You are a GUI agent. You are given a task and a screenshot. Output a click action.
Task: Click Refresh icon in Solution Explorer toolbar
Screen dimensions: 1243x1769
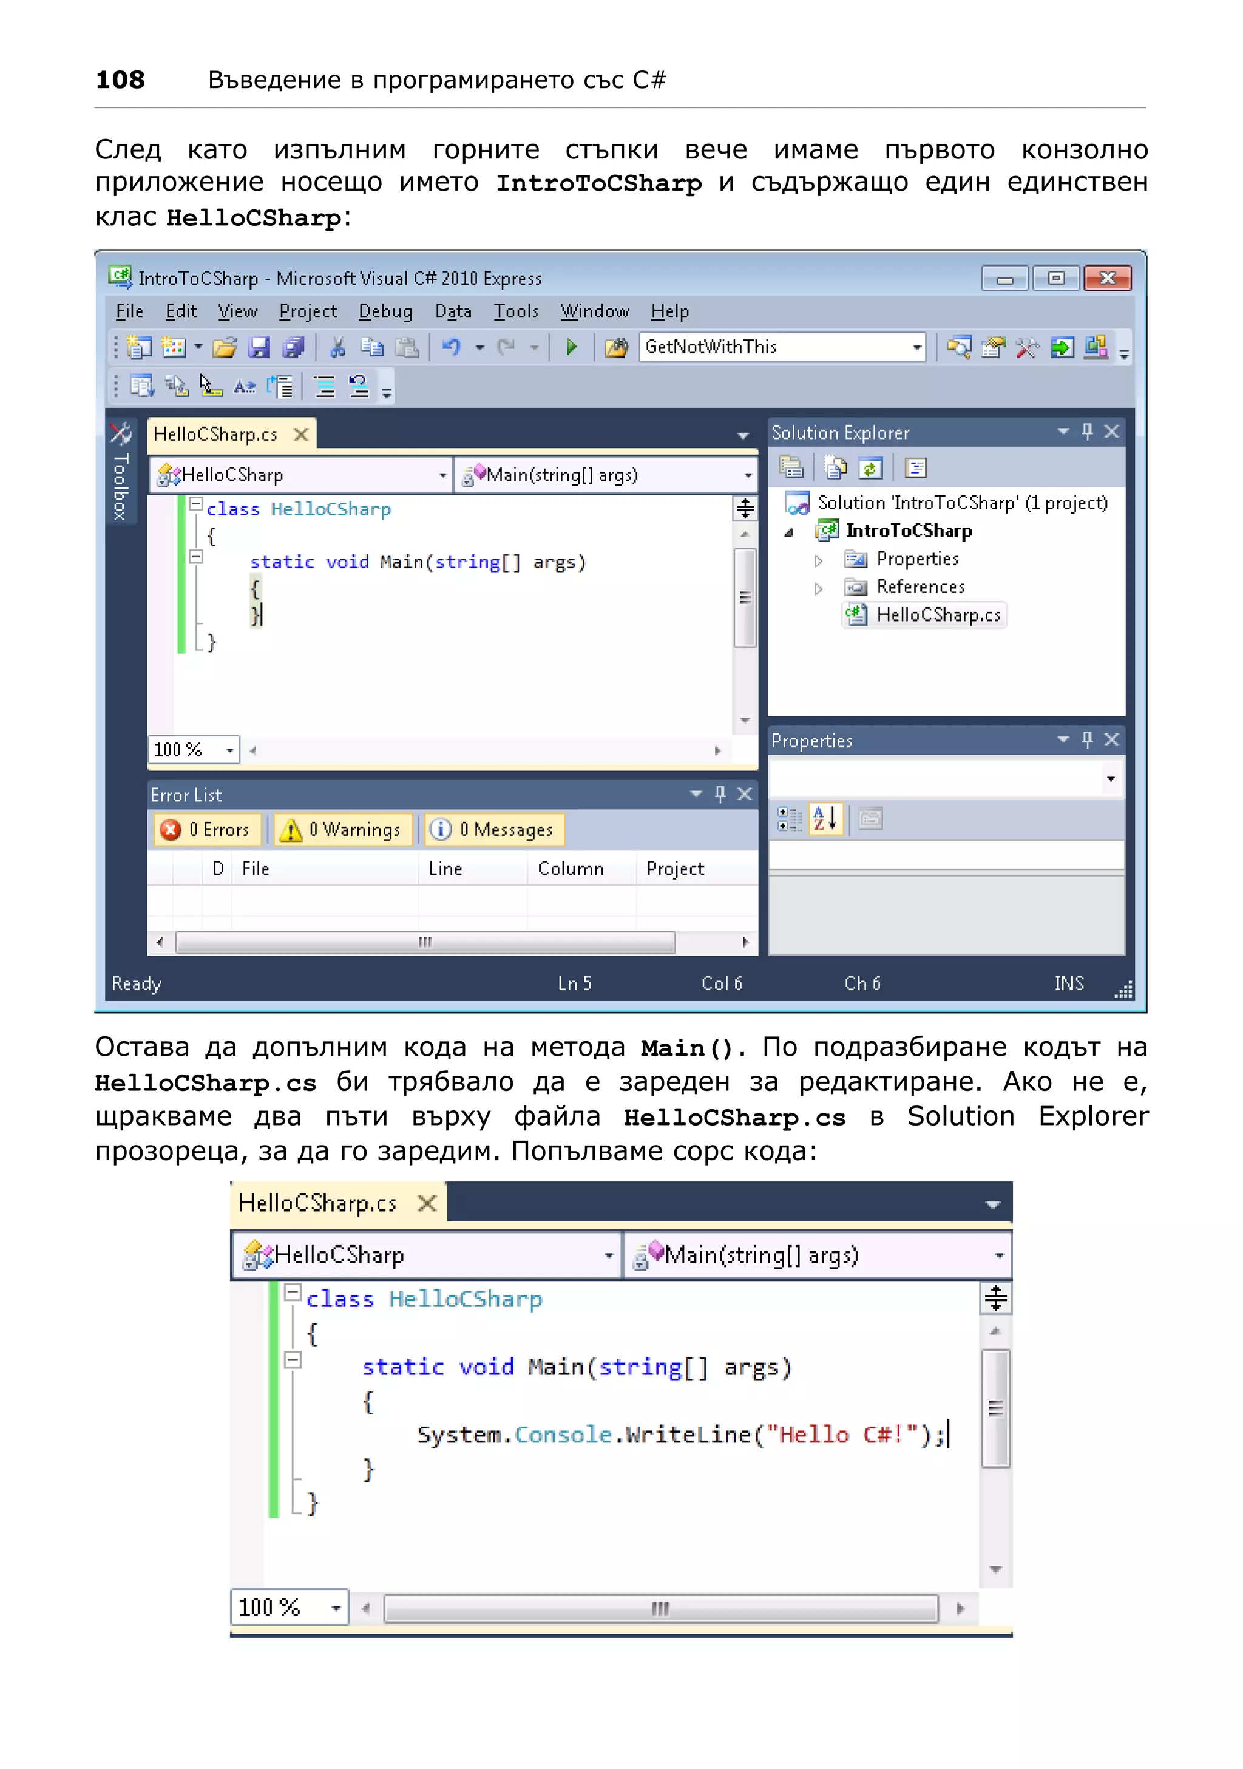click(870, 467)
